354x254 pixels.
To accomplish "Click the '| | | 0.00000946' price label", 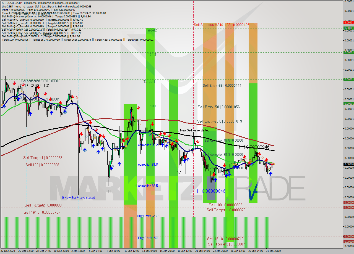I will tap(254, 147).
